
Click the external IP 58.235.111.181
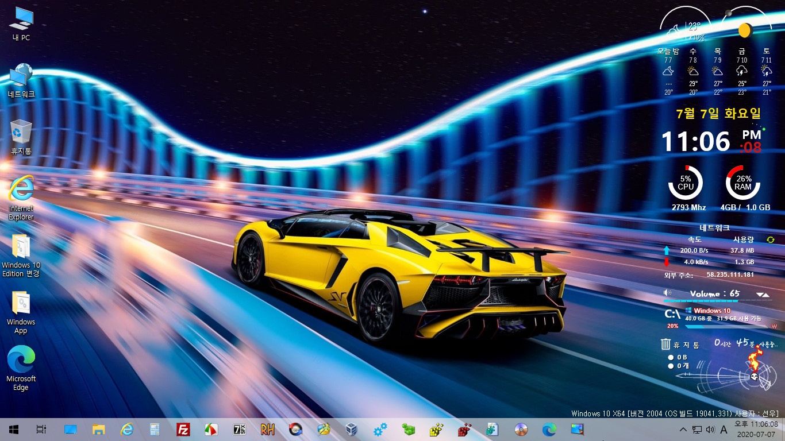[x=730, y=274]
